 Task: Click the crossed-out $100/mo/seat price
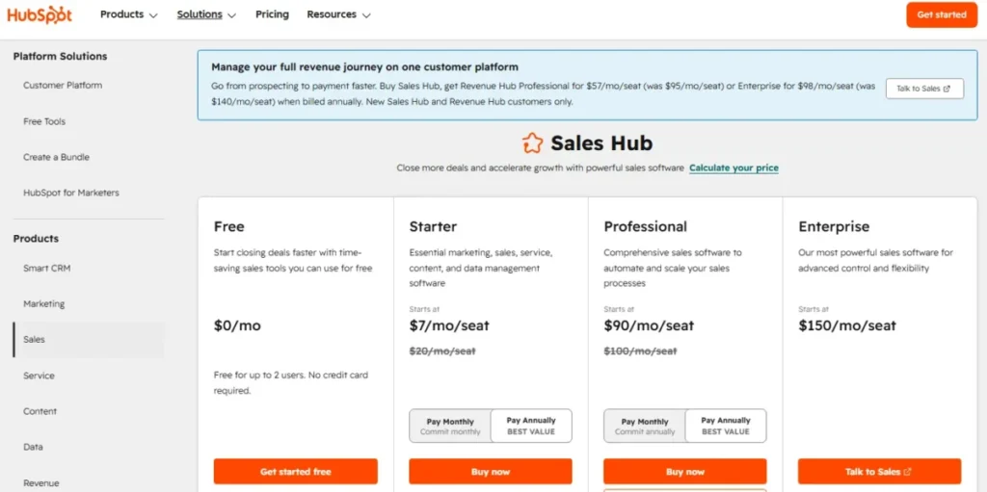pyautogui.click(x=640, y=351)
